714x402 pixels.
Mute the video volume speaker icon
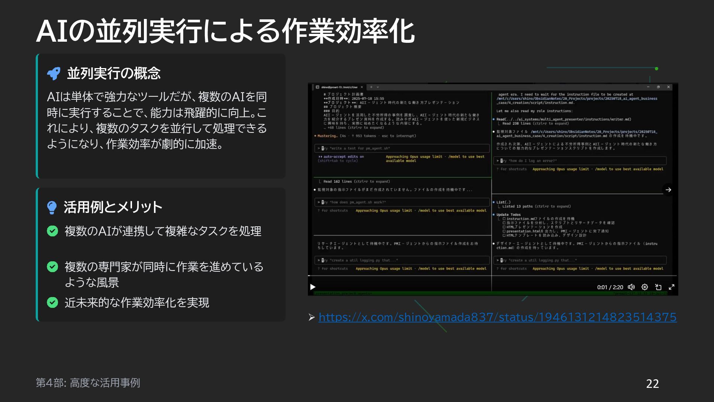coord(631,287)
